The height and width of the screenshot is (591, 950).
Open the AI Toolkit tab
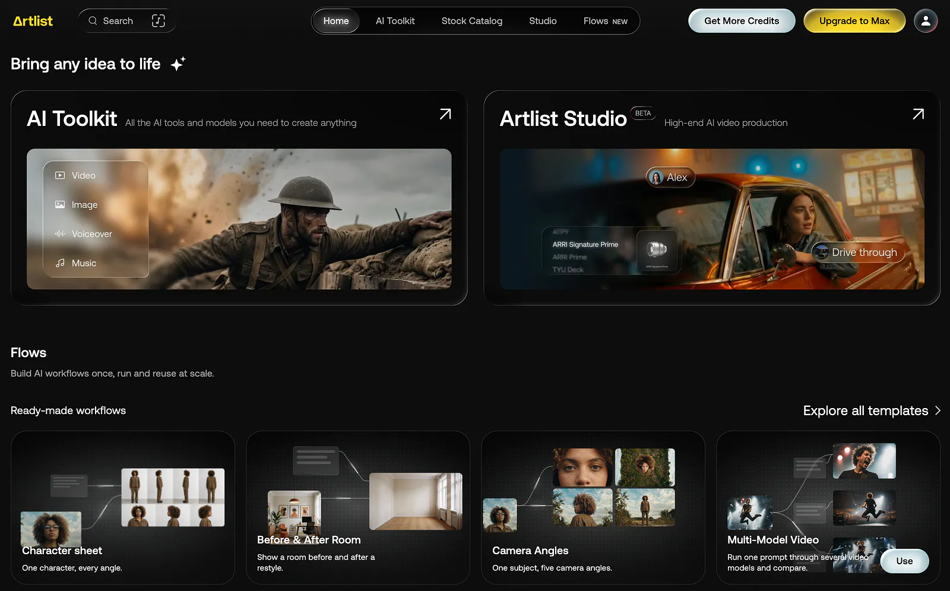(x=395, y=21)
